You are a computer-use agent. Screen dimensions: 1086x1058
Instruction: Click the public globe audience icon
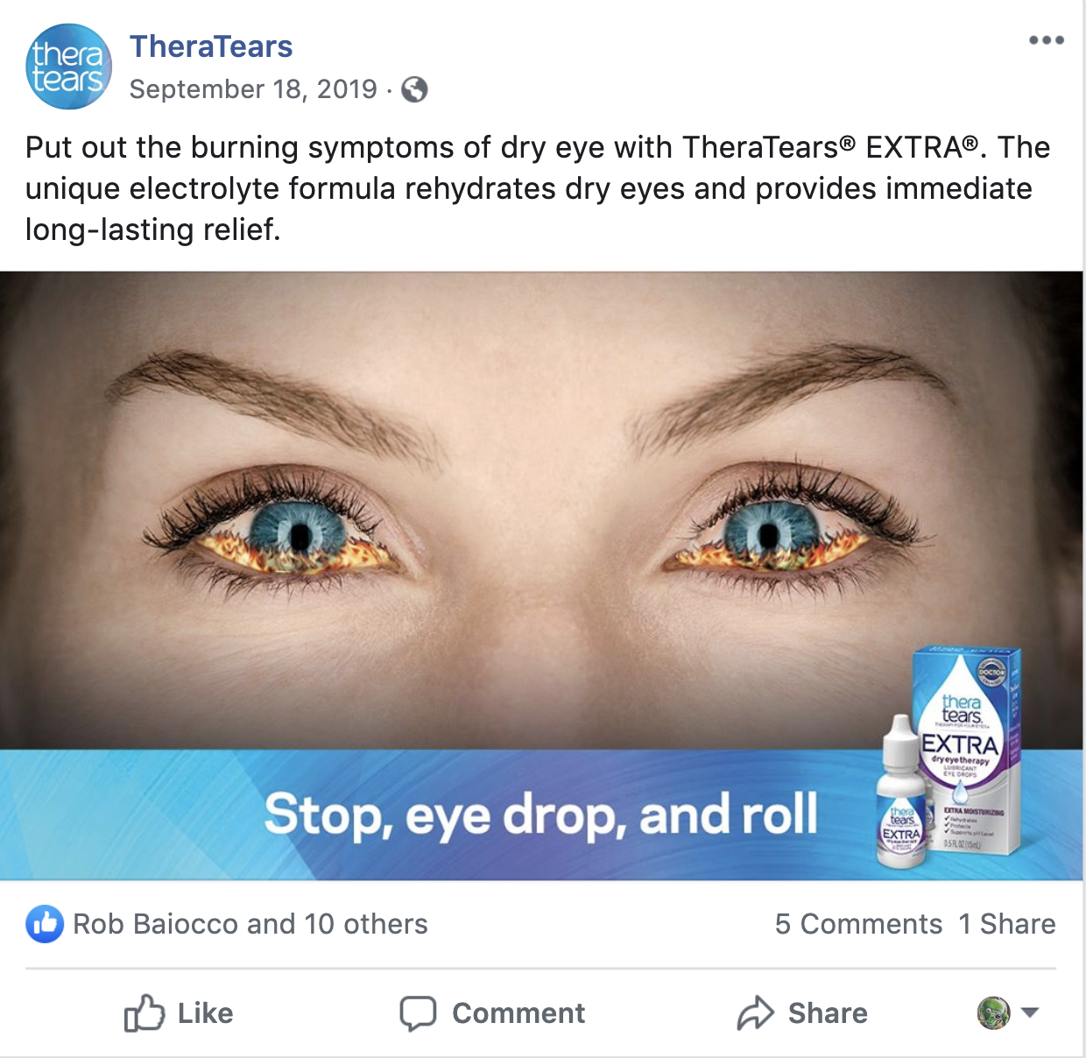(x=414, y=89)
